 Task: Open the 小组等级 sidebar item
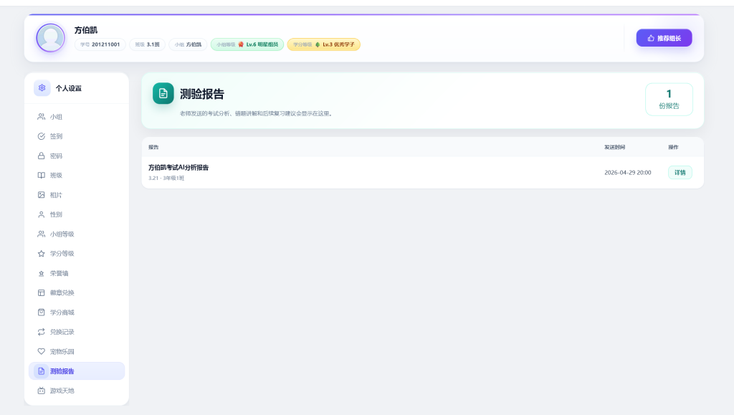[x=76, y=234]
